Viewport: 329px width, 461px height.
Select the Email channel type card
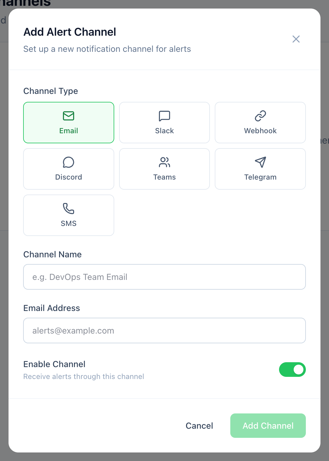tap(69, 123)
